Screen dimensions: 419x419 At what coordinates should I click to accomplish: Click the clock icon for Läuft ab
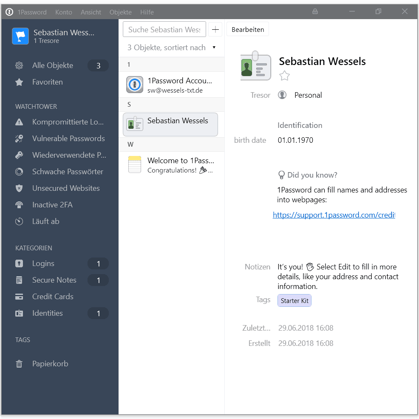click(19, 221)
